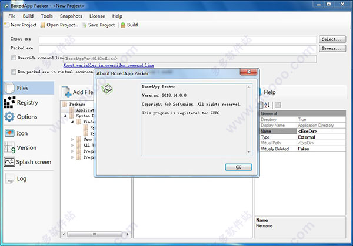Expand the User folder tree node
Viewport: 353px width, 246px height.
coord(72,139)
